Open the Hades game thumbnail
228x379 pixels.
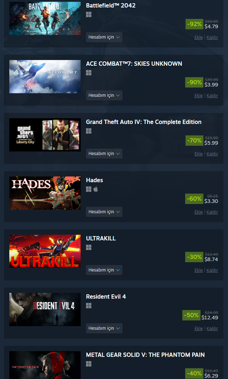click(x=45, y=193)
